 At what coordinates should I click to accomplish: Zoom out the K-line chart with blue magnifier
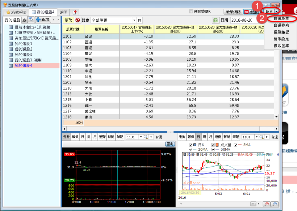(x=275, y=204)
